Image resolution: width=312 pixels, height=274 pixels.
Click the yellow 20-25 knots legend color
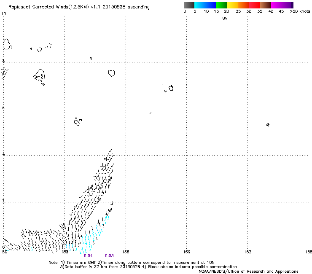point(233,5)
